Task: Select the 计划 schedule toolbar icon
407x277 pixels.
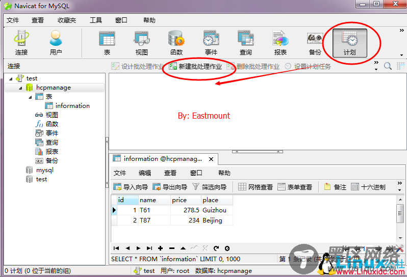Action: click(350, 43)
